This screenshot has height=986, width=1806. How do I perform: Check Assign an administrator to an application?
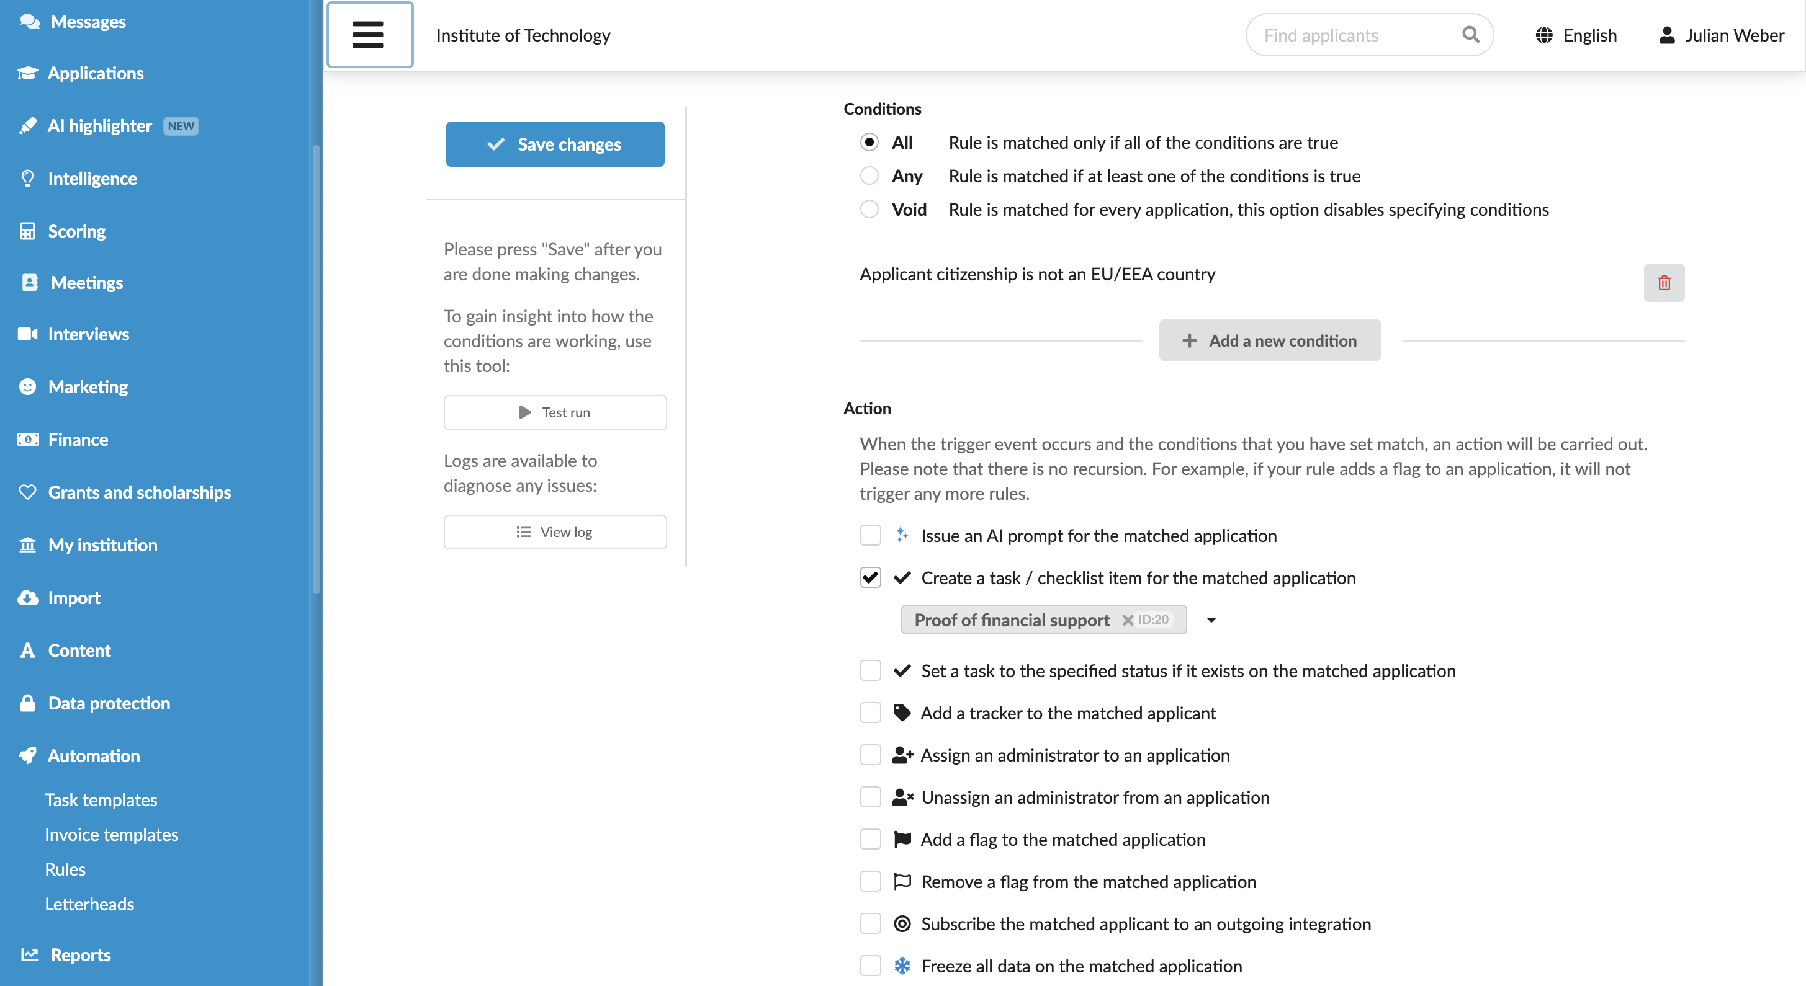pyautogui.click(x=870, y=755)
